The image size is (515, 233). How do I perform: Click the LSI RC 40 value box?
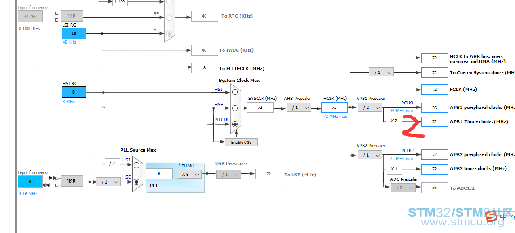[x=74, y=34]
